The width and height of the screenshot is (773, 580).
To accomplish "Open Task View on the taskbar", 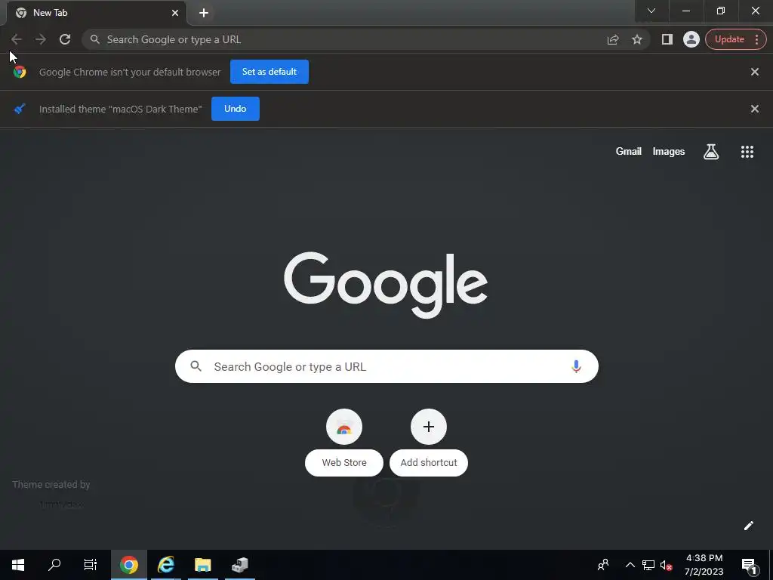I will click(91, 565).
